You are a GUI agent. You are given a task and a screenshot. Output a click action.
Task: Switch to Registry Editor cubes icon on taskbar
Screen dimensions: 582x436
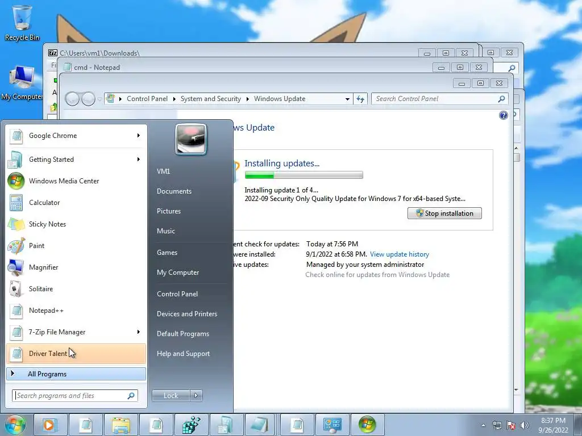[192, 425]
